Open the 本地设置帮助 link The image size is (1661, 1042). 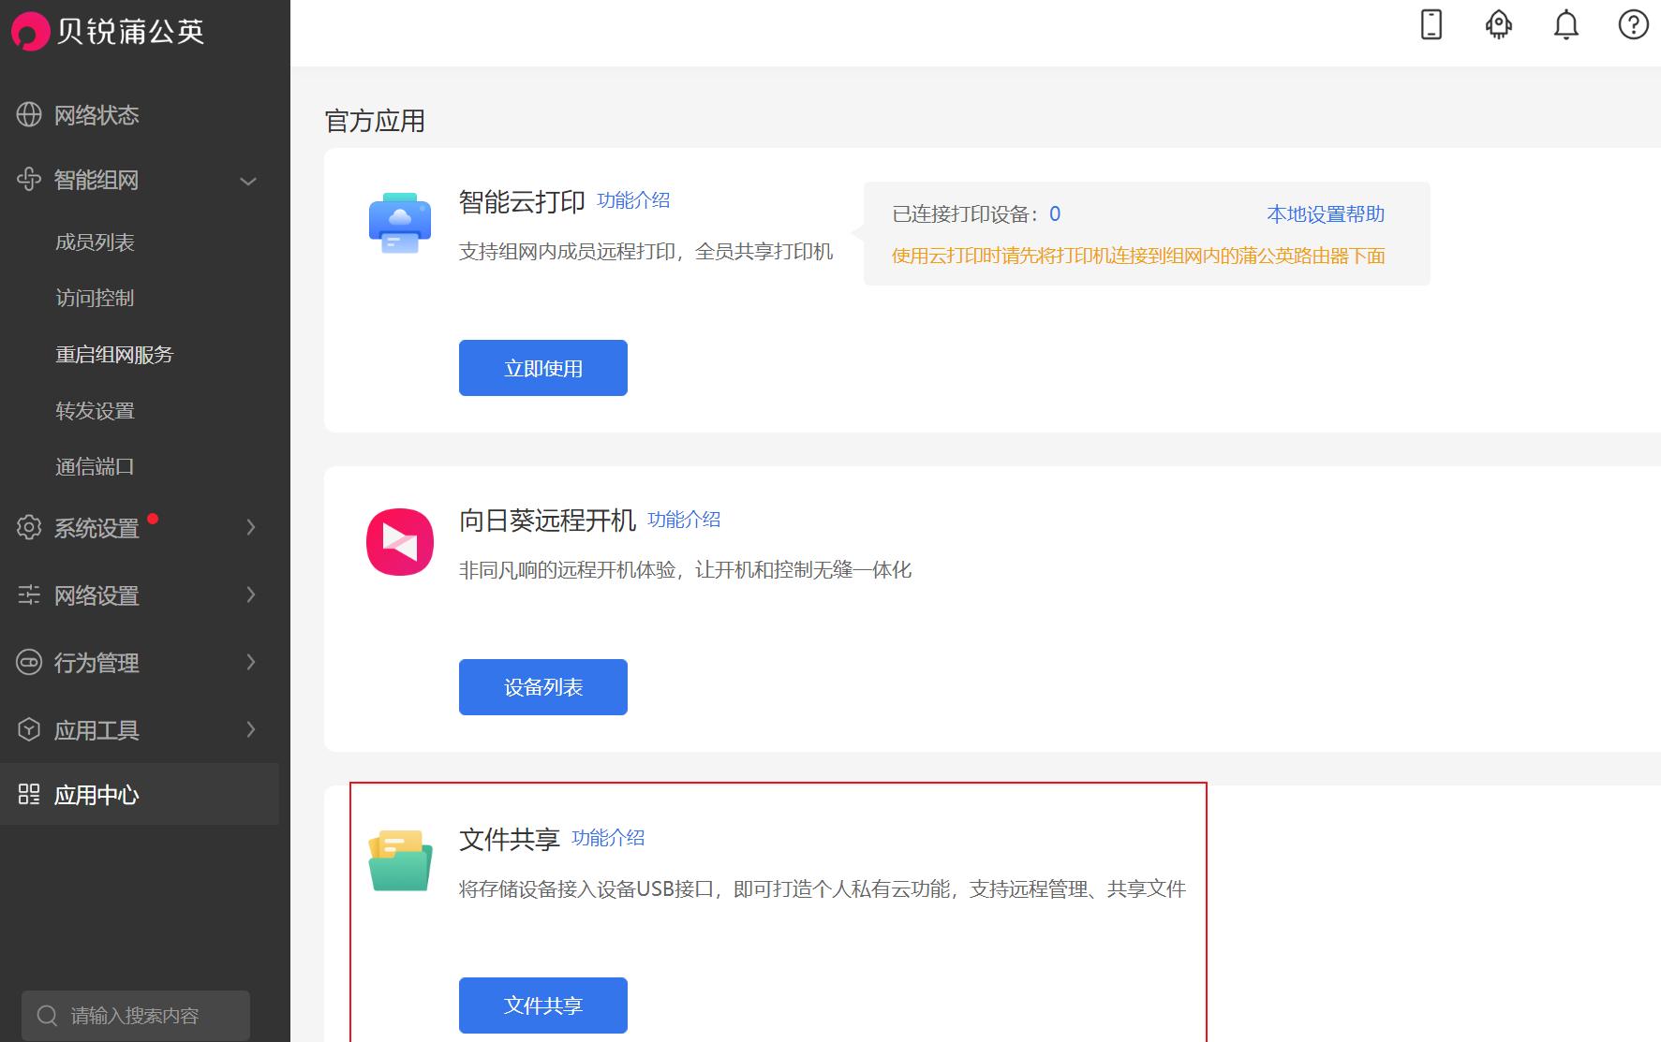1327,213
